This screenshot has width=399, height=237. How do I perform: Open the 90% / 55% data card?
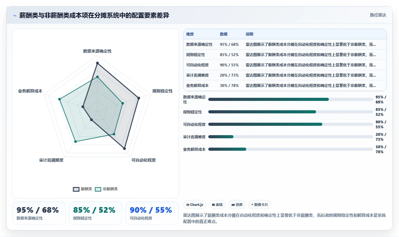pyautogui.click(x=152, y=213)
